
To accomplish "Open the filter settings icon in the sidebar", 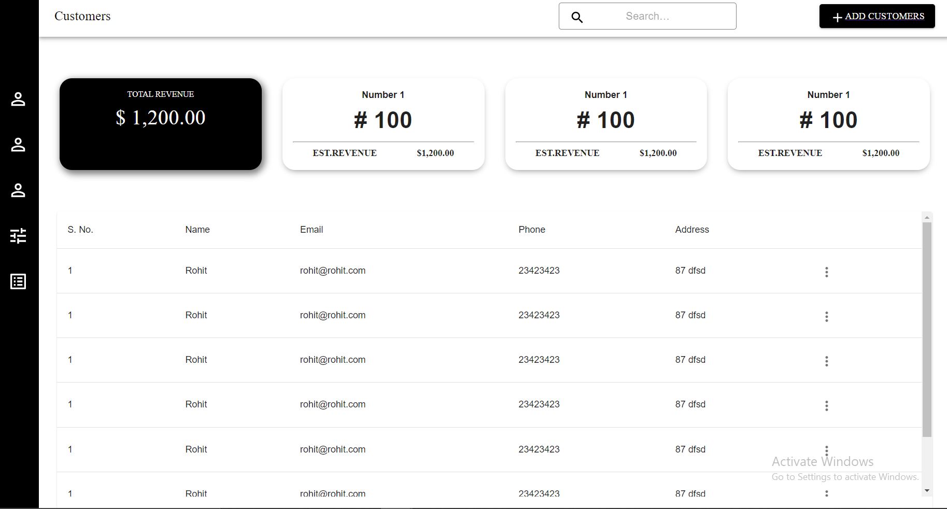I will pos(18,236).
